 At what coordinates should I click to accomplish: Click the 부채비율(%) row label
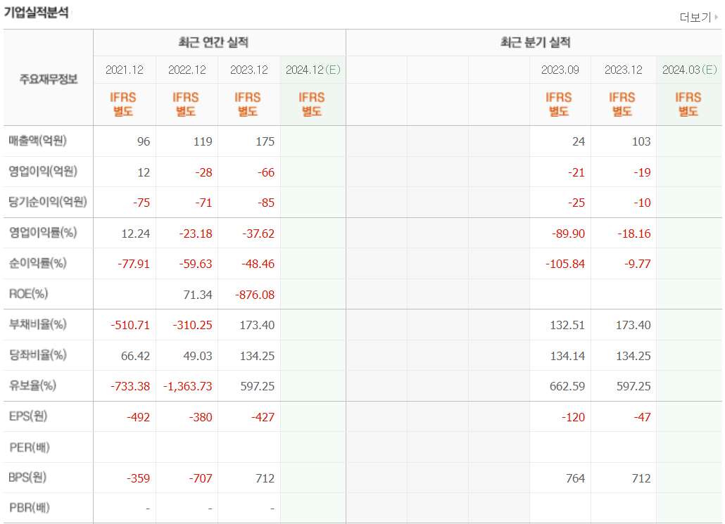pyautogui.click(x=37, y=324)
